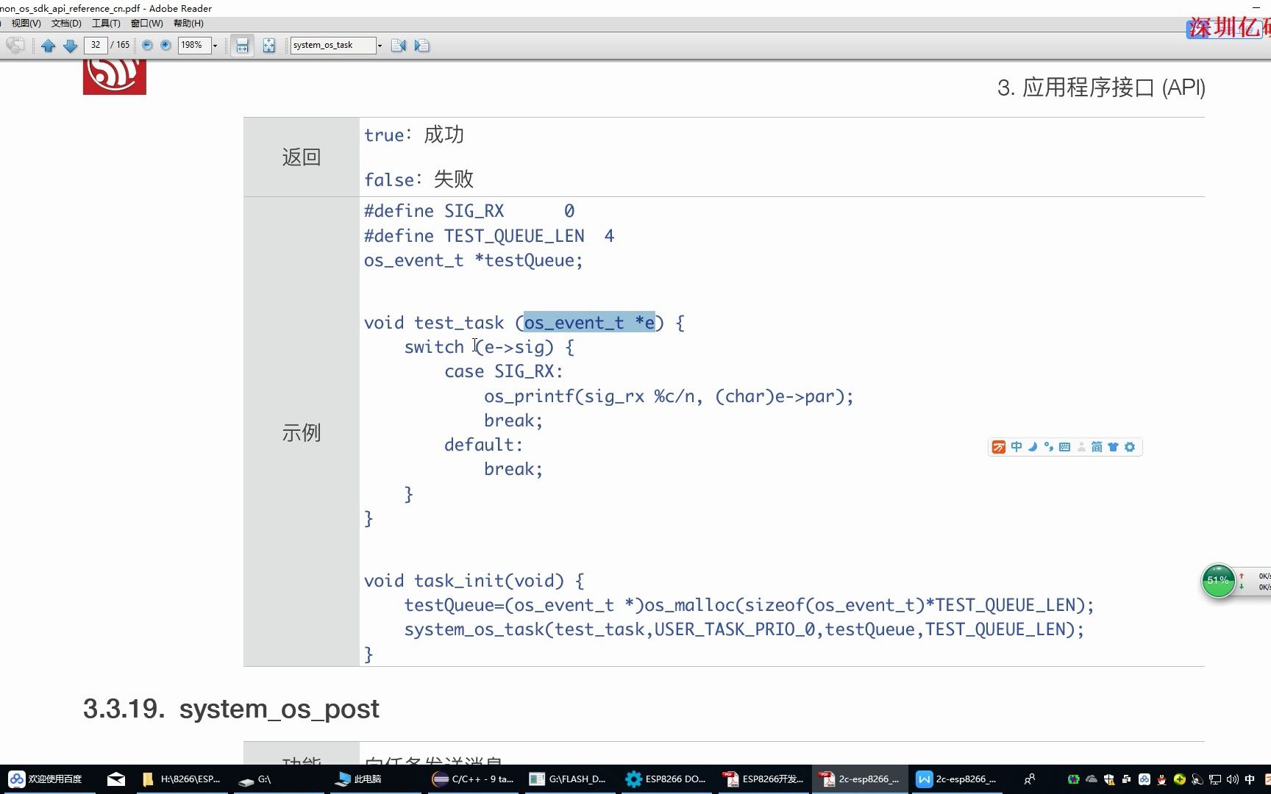Open the search term dropdown next to system_os_task
This screenshot has width=1271, height=794.
(x=380, y=45)
